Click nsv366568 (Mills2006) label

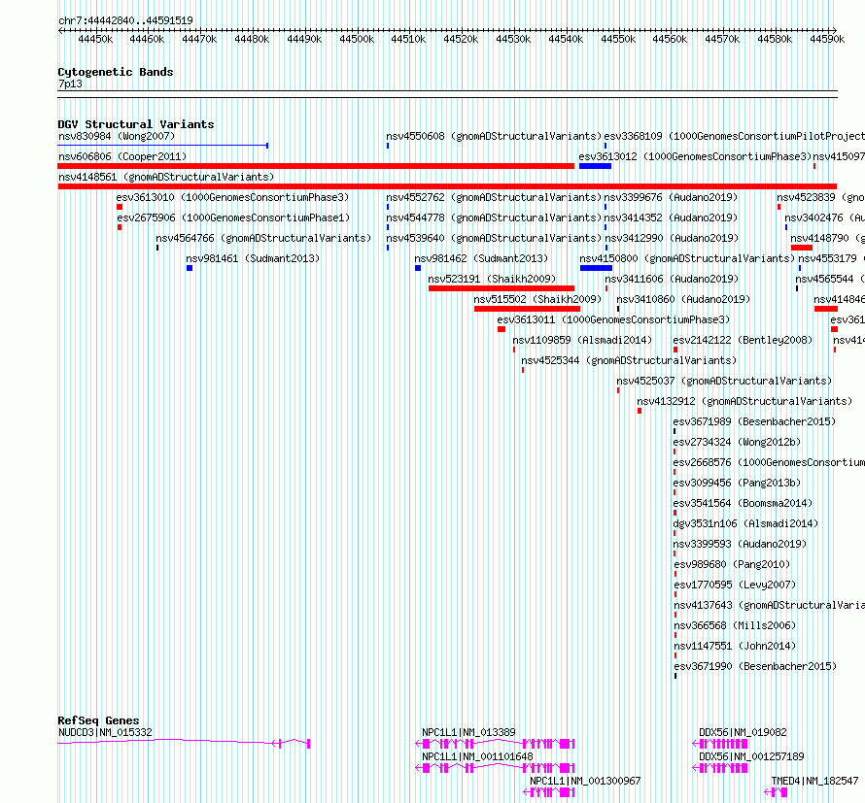[x=736, y=625]
